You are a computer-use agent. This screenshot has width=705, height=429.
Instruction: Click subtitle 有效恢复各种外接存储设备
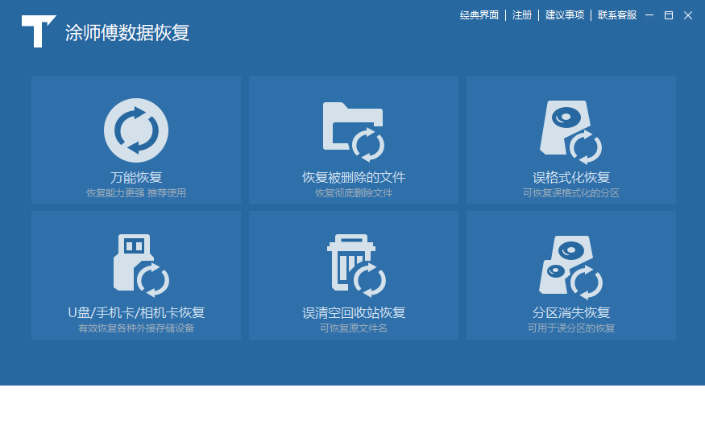pos(136,328)
